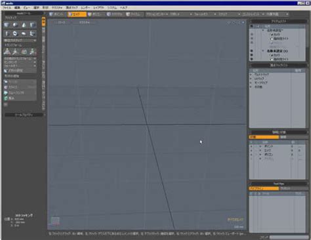Click the 厚み thicken tool
The width and height of the screenshot is (311, 240).
click(20, 98)
